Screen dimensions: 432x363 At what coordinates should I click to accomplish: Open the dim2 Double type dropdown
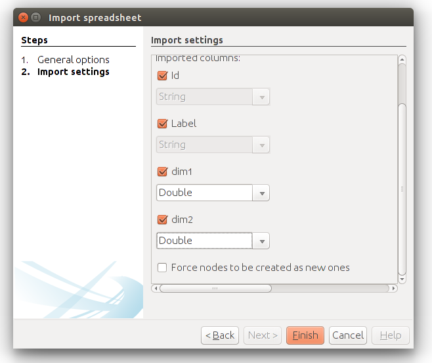click(213, 241)
